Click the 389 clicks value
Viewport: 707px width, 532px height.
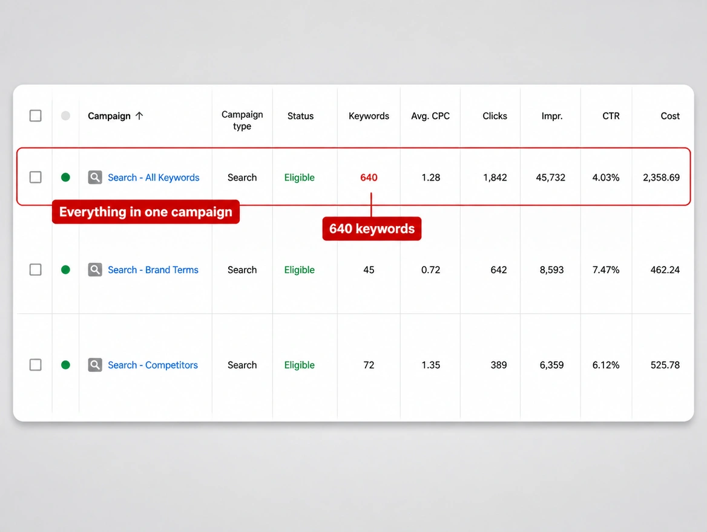click(499, 365)
